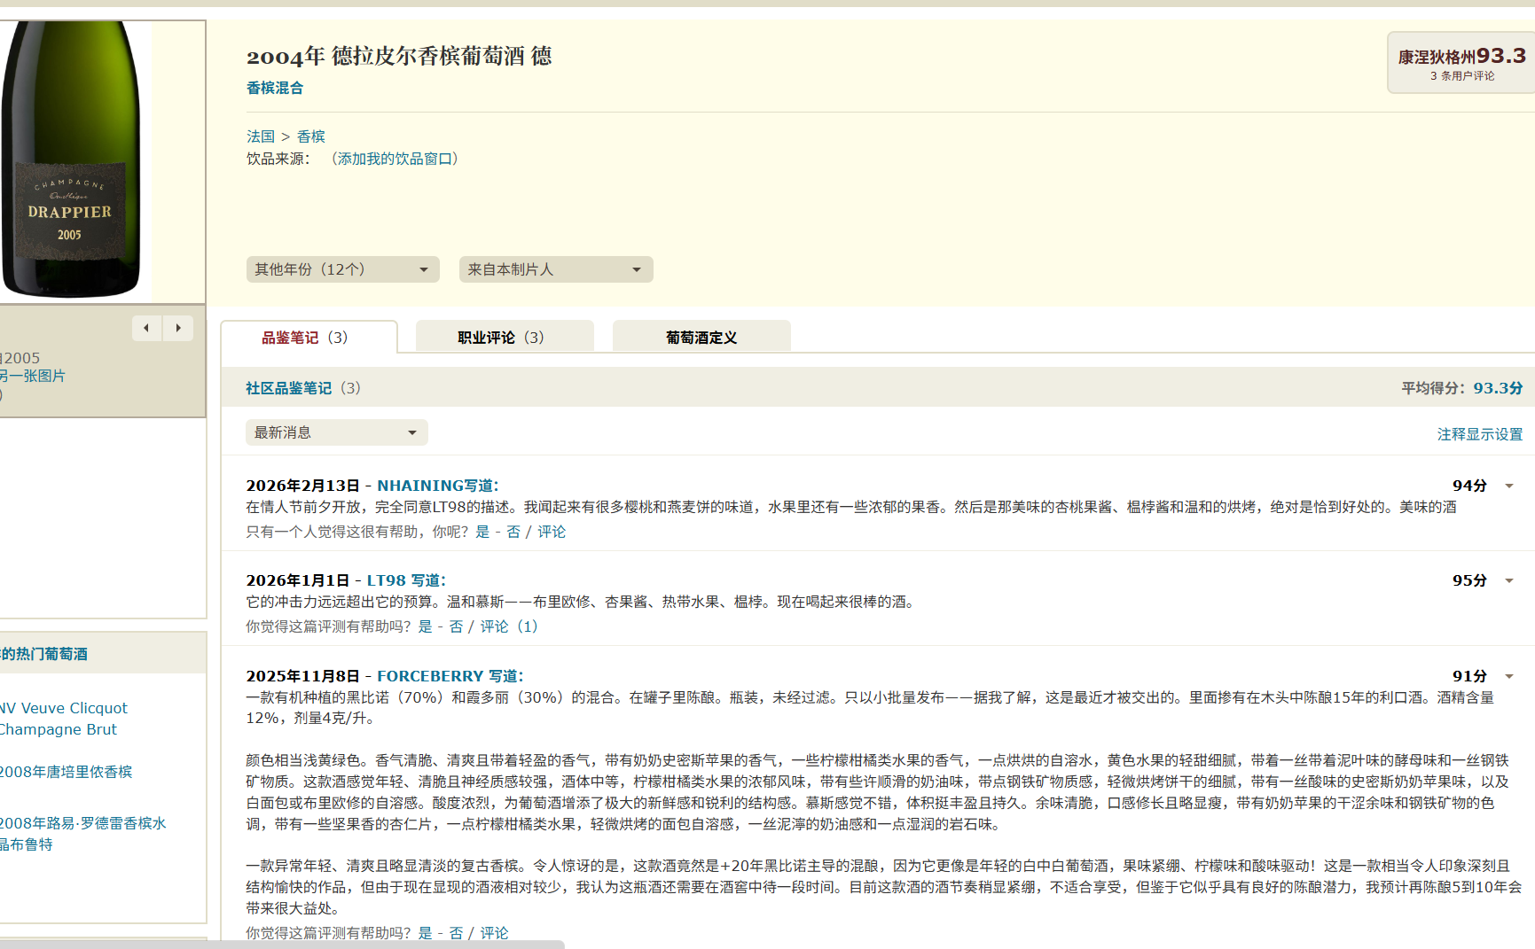Click 添加我的饮品窗口 link

pyautogui.click(x=395, y=159)
